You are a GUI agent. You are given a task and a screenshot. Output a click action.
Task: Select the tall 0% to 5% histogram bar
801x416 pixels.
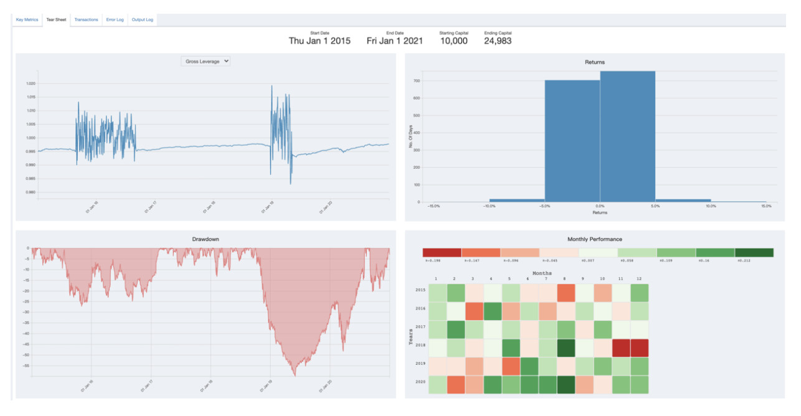(628, 136)
